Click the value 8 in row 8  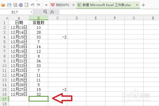(x=38, y=56)
